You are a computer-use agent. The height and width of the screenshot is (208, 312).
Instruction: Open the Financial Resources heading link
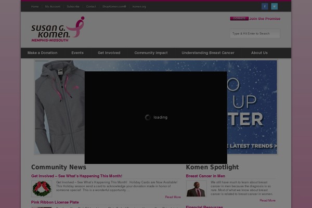pos(204,207)
